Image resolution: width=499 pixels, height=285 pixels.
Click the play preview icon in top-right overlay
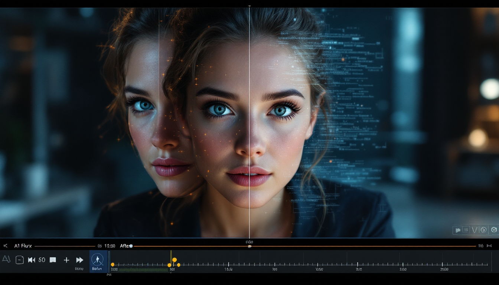458,230
